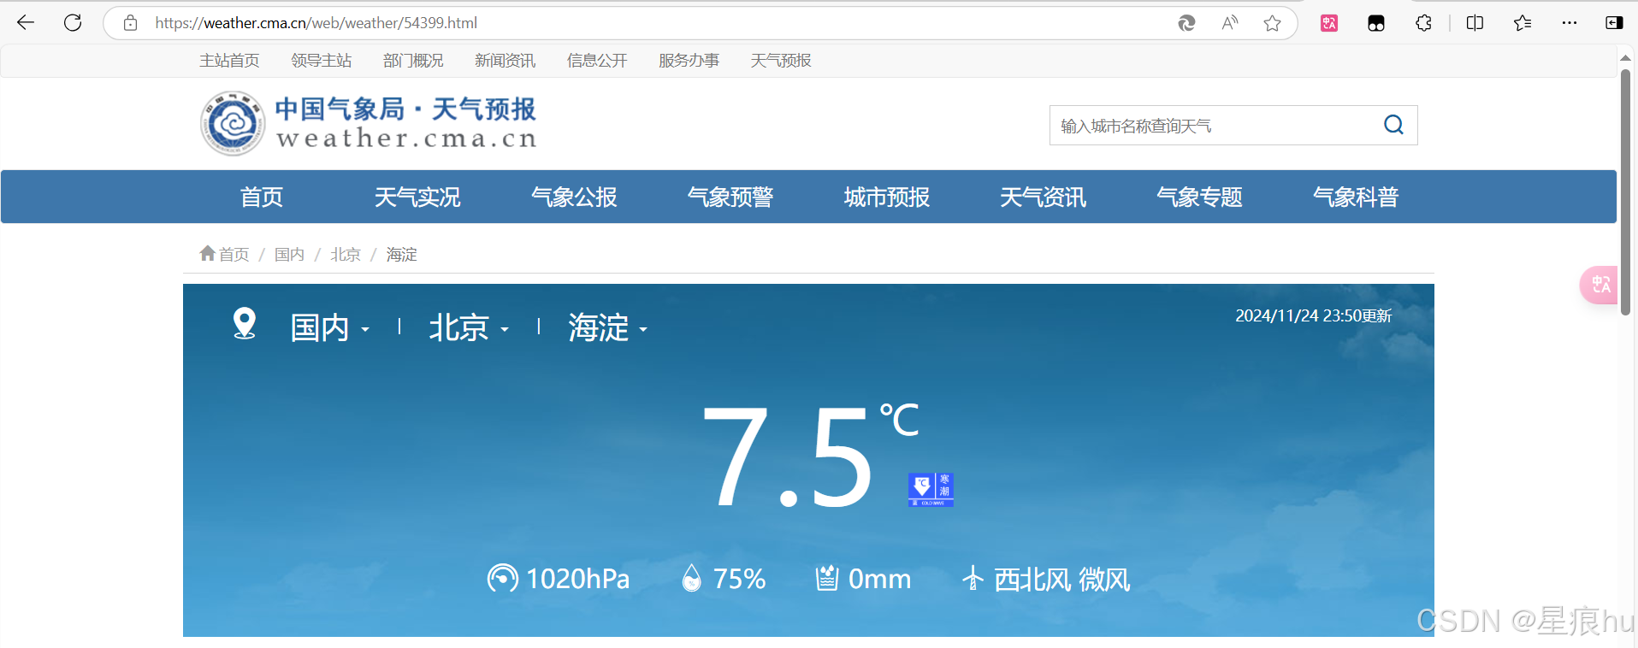Add page to favorites star icon
This screenshot has width=1638, height=648.
1272,23
